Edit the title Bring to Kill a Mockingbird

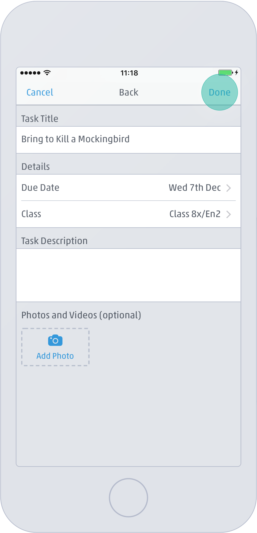point(75,139)
